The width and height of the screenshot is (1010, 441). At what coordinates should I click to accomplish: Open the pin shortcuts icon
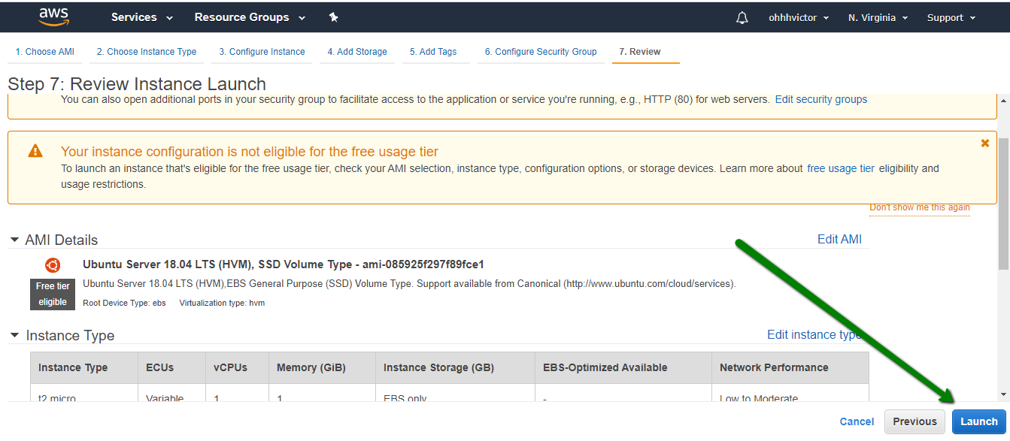pos(334,17)
